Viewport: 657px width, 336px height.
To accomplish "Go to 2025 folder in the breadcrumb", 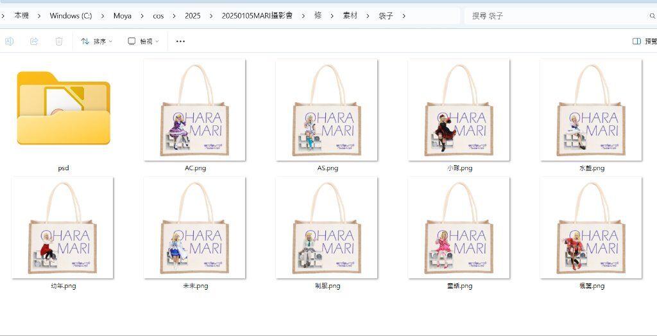I will pos(192,16).
